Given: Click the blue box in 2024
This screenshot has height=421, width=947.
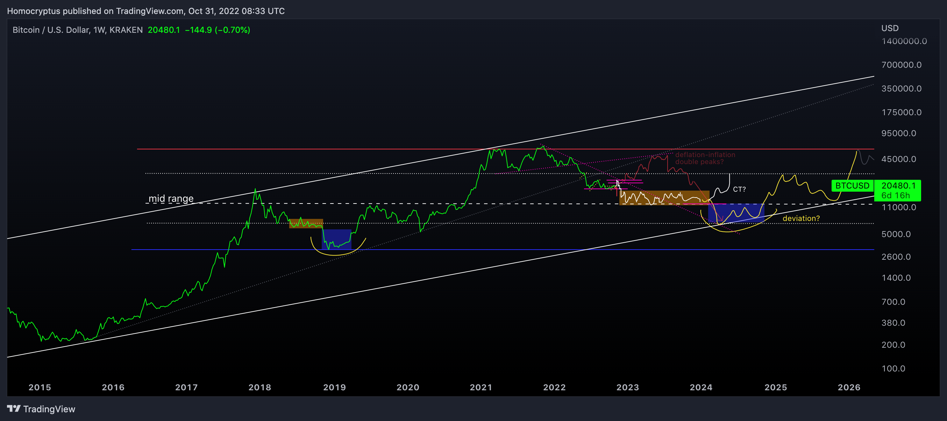Looking at the screenshot, I should pos(736,213).
